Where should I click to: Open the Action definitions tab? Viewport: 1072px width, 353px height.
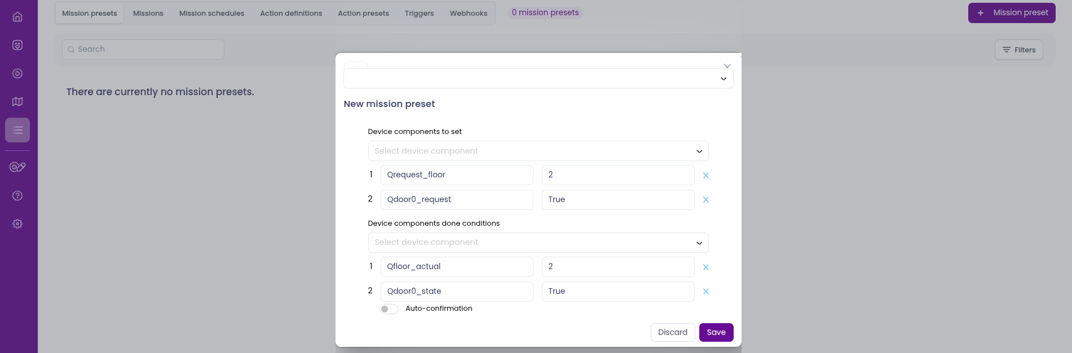[x=291, y=14]
